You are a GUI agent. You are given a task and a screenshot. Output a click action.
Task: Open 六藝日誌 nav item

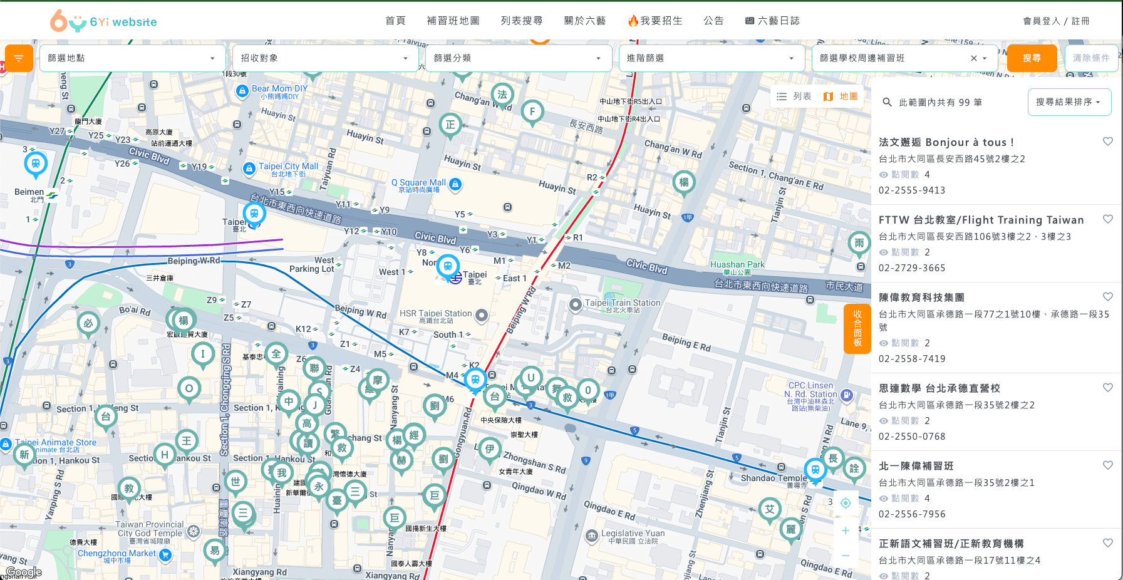(772, 21)
